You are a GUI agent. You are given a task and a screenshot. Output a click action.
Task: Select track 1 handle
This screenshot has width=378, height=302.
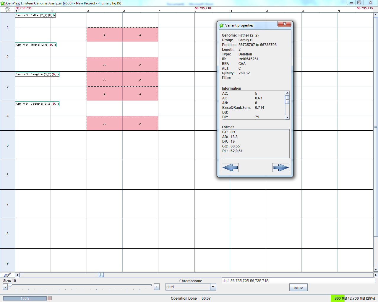click(7, 27)
